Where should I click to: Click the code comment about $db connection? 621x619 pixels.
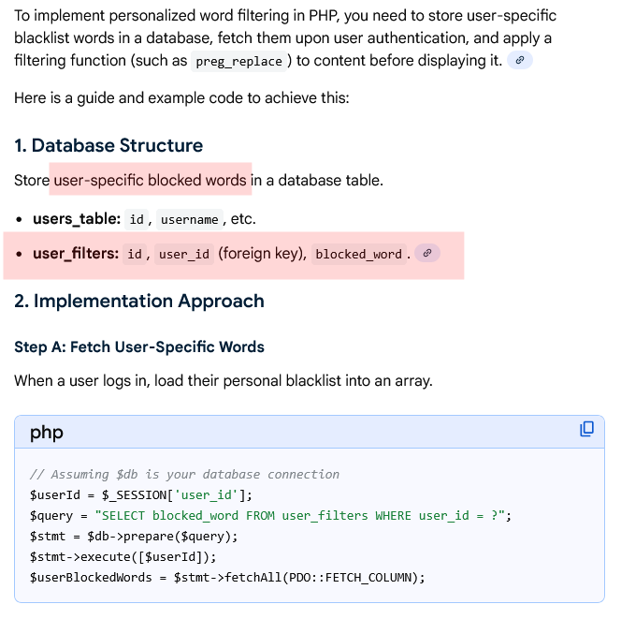(184, 475)
